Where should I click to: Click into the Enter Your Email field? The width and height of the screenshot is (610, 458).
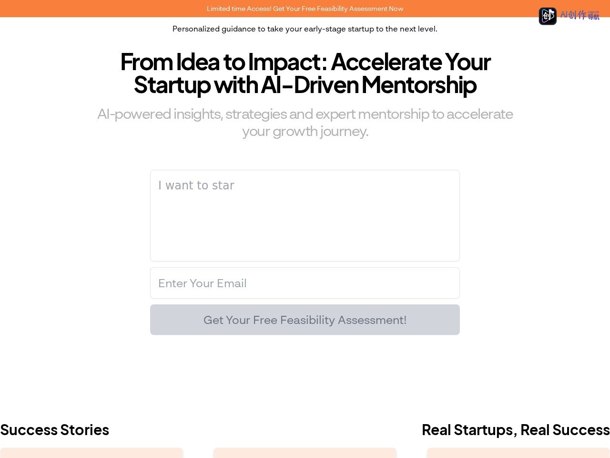click(305, 283)
